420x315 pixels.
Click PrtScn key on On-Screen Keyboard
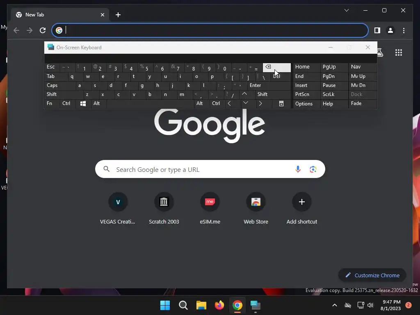(x=307, y=94)
